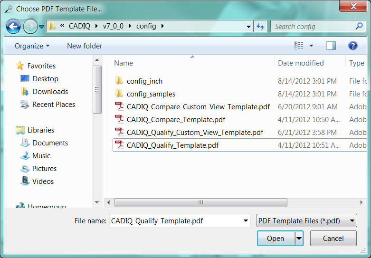Click the horizontal scrollbar thumb of file list
The width and height of the screenshot is (371, 258).
coord(201,202)
